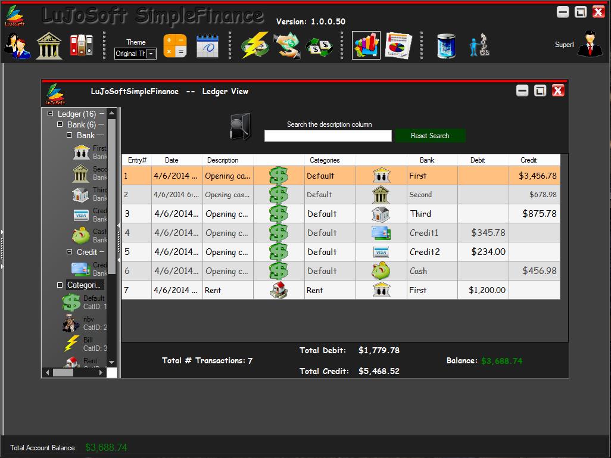This screenshot has height=458, width=611.
Task: Open the bar chart ledger icon
Action: [x=366, y=46]
